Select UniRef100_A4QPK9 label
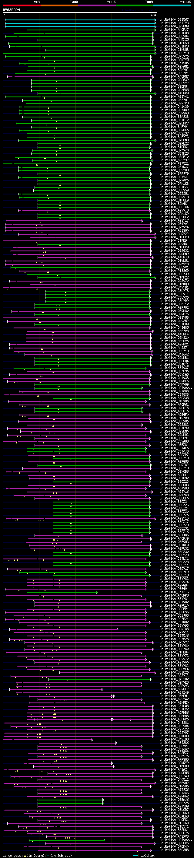The height and width of the screenshot is (858, 194). (174, 94)
